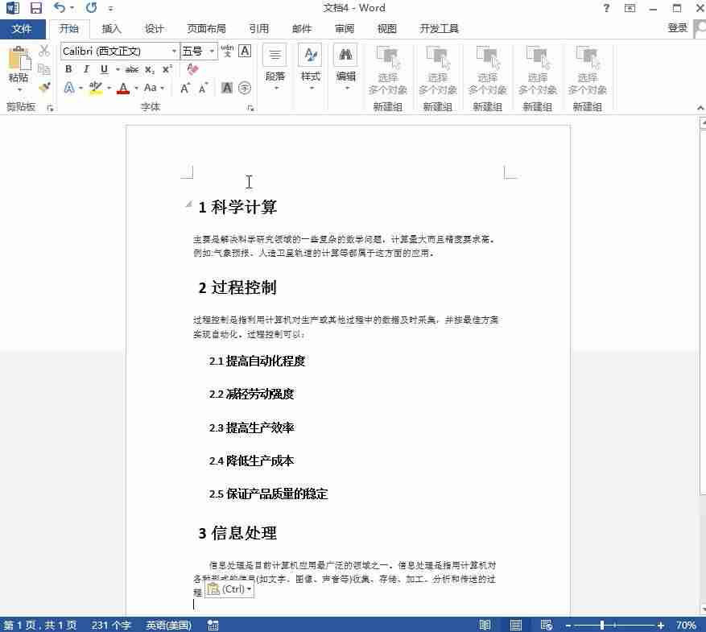Viewport: 706px width, 632px height.
Task: Apply the yellow text highlight color
Action: [96, 87]
